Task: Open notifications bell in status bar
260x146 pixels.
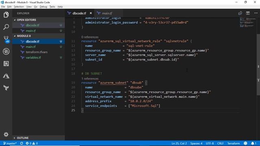Action: point(253,143)
